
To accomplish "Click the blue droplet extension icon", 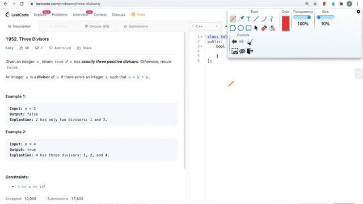I will tap(333, 4).
